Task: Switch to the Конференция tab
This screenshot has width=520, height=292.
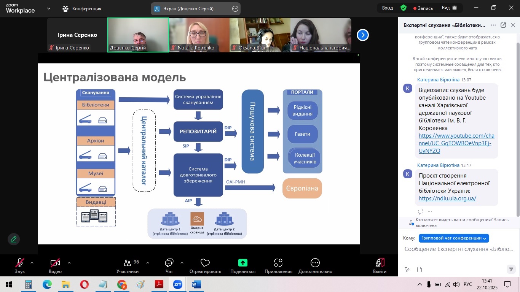Action: pyautogui.click(x=82, y=8)
